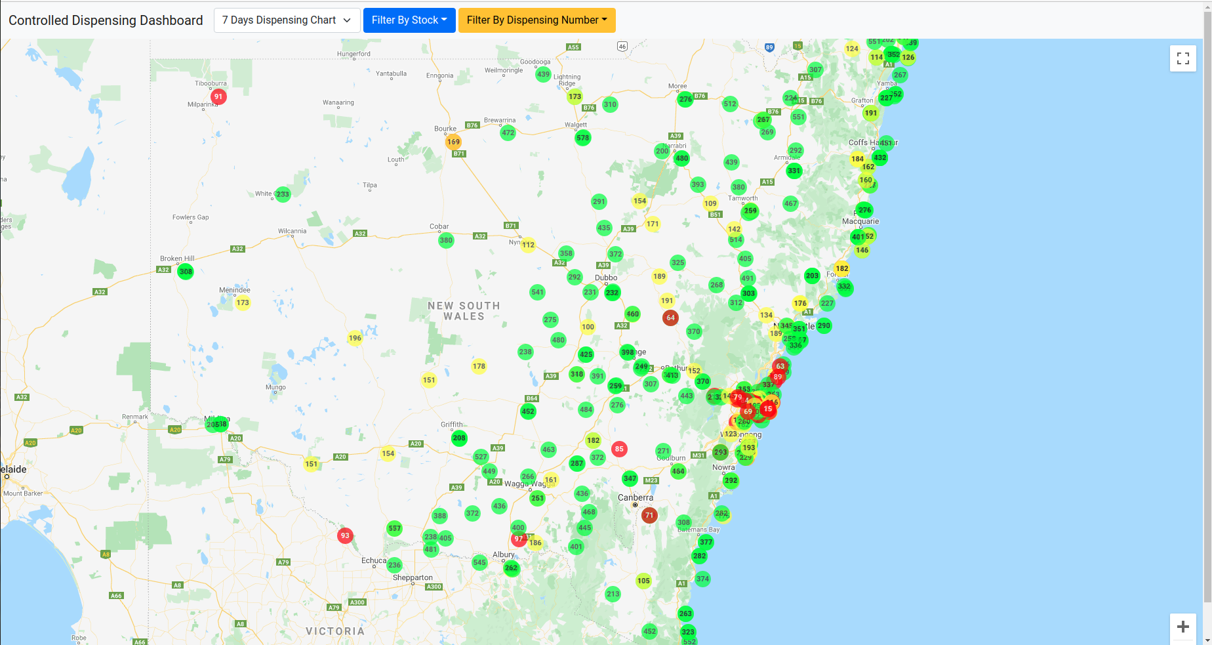Select yellow marker 173 near Menindee

click(243, 302)
